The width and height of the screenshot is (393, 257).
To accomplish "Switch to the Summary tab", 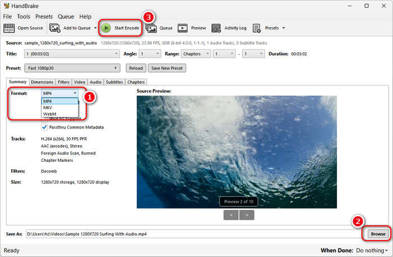I will pos(17,82).
